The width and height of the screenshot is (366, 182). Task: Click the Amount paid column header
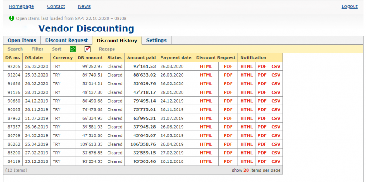141,58
